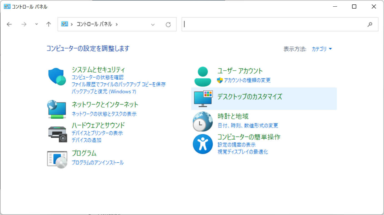The width and height of the screenshot is (384, 215).
Task: Click the Control Panel search input field
Action: click(x=275, y=24)
